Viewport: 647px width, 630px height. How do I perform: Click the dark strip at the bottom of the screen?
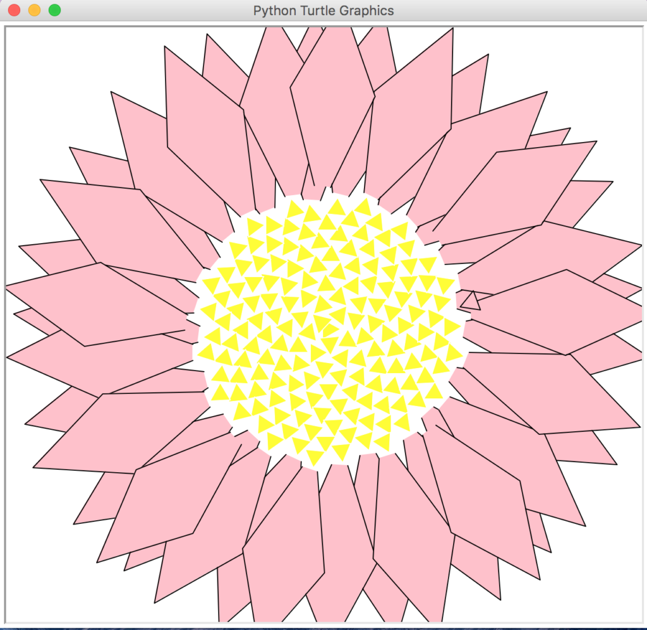[x=323, y=626]
